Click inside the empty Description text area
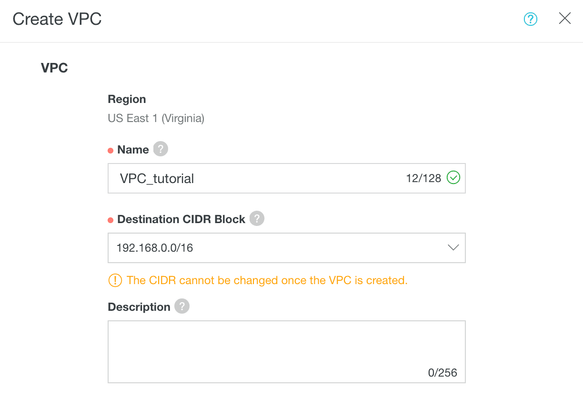 (286, 346)
